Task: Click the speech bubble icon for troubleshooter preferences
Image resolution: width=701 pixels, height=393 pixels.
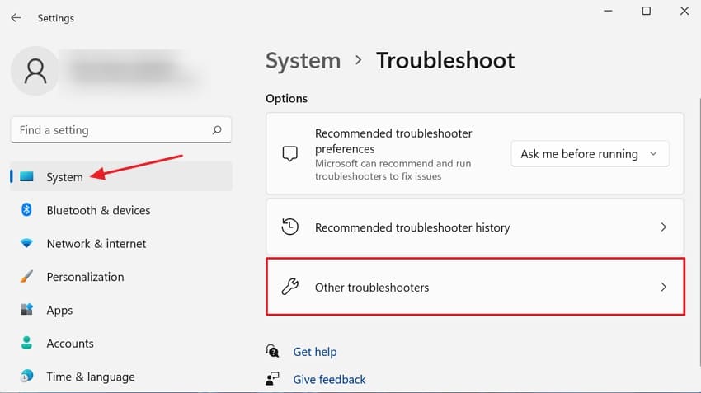Action: pyautogui.click(x=290, y=154)
